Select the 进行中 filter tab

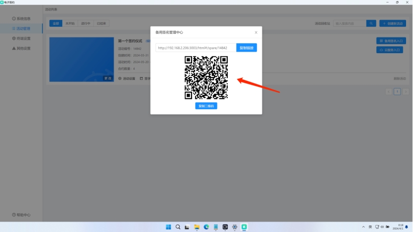coord(86,23)
